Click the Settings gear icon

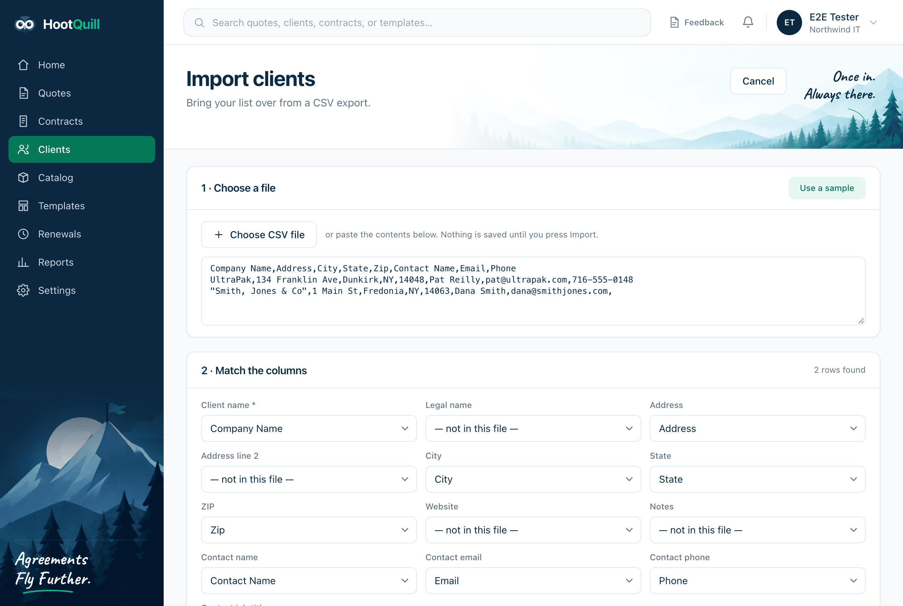(23, 291)
